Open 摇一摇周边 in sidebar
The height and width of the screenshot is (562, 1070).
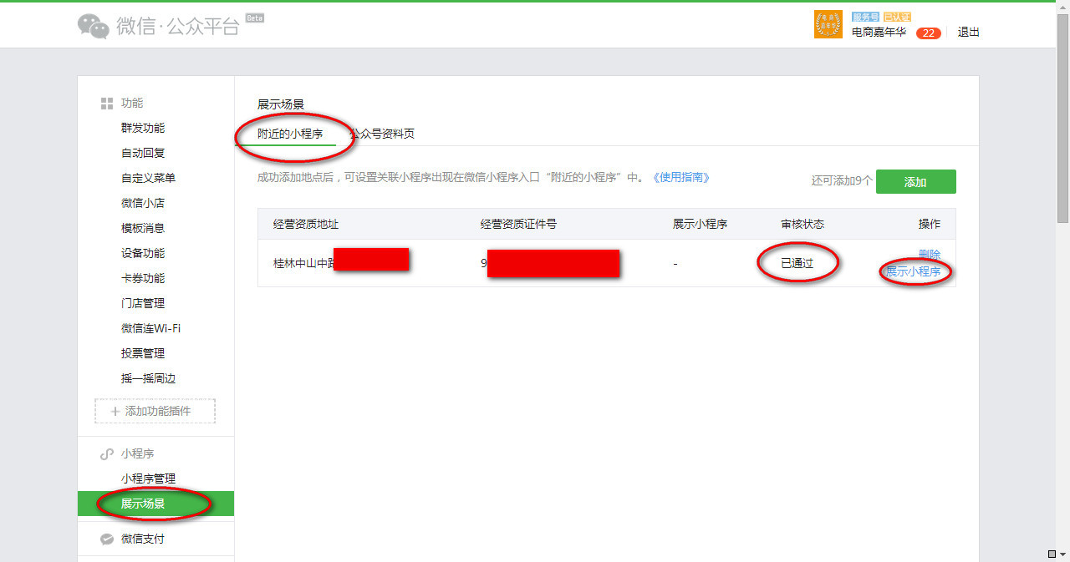[x=148, y=378]
